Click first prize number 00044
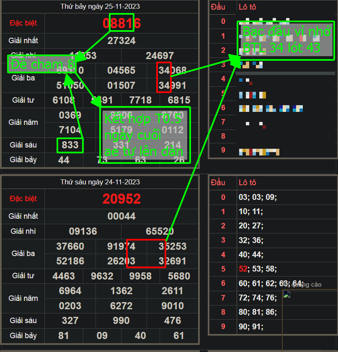The width and height of the screenshot is (338, 352). tap(121, 216)
